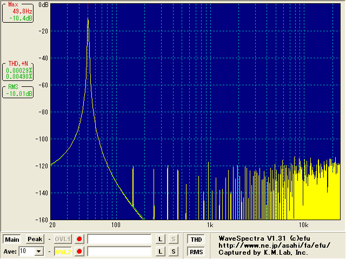Click the red record dot beside OVL2
This screenshot has height=259, width=346.
pos(79,251)
